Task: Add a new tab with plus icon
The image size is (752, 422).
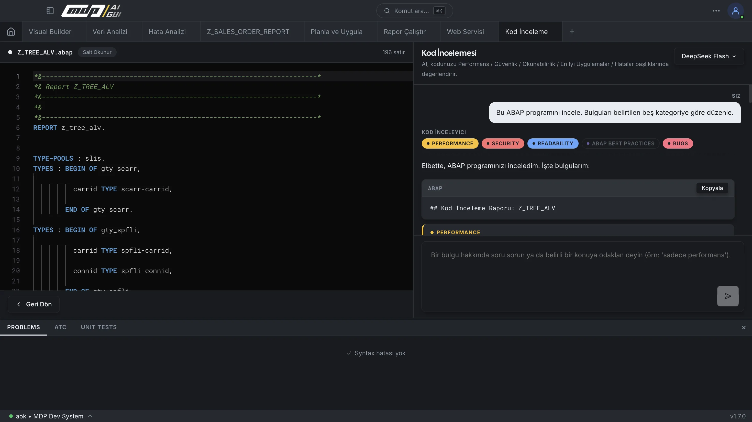Action: point(572,31)
